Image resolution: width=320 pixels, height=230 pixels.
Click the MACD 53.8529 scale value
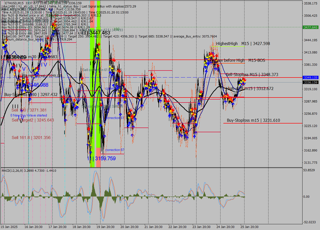tap(309, 170)
